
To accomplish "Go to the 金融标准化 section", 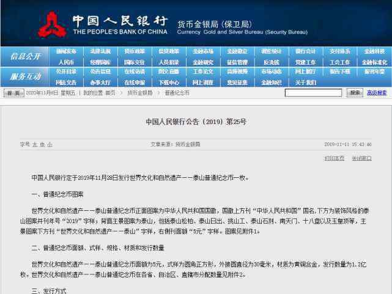I will [x=374, y=62].
